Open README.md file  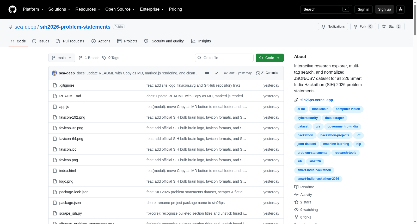70,96
